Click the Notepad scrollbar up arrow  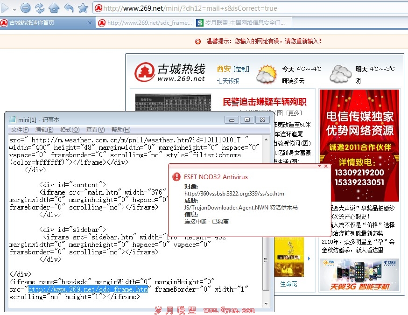tap(266, 140)
